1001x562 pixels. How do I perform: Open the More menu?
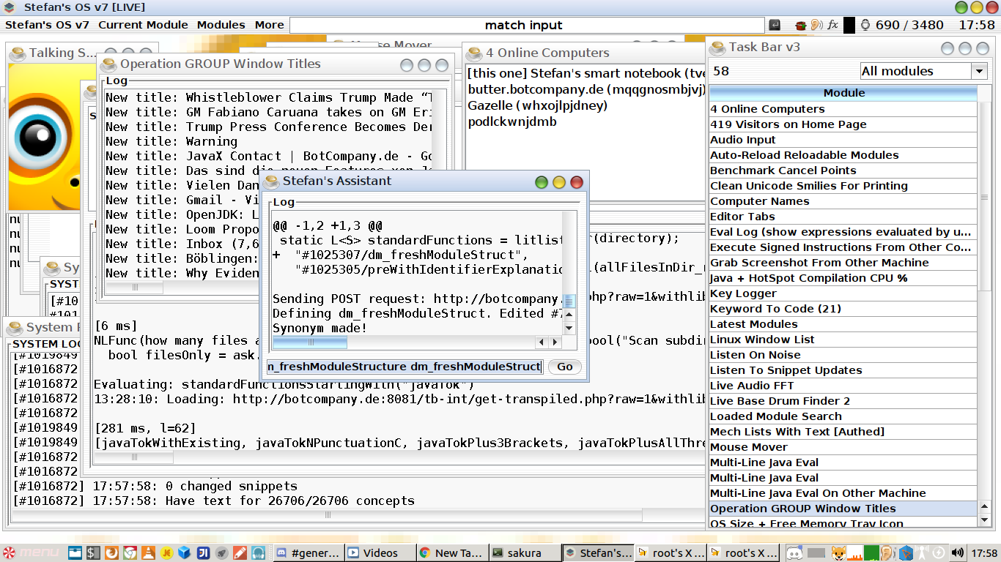tap(269, 25)
